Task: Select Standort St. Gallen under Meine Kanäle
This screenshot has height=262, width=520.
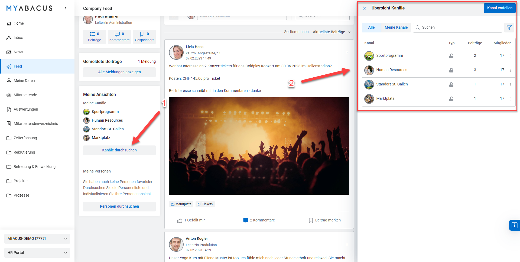Action: coord(108,129)
